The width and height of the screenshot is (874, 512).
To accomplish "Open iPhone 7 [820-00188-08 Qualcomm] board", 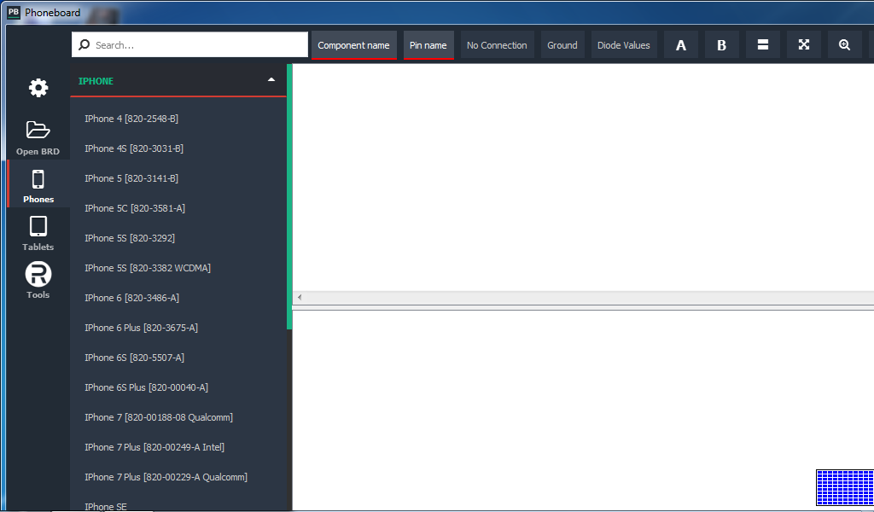I will [159, 417].
